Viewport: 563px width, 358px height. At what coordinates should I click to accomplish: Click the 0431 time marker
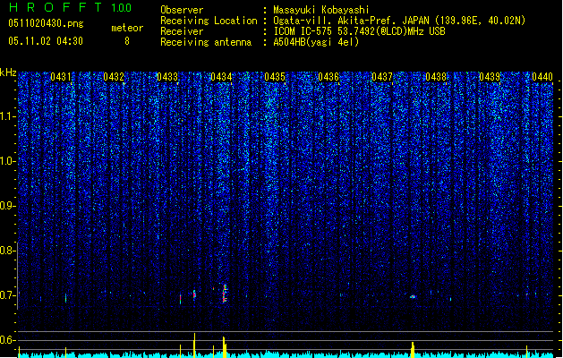(60, 77)
